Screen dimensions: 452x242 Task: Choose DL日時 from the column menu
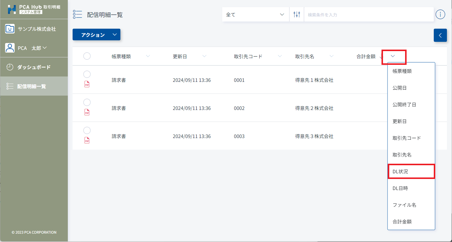point(411,188)
